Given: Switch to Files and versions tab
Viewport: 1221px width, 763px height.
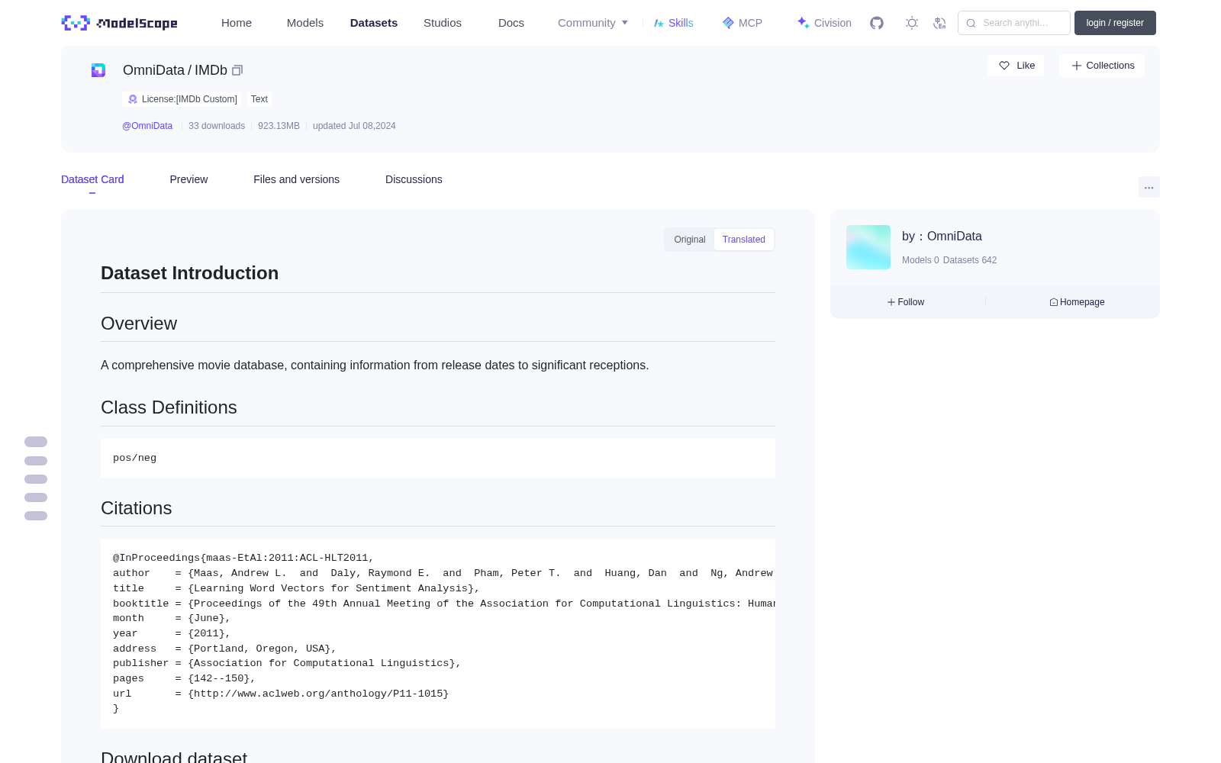Looking at the screenshot, I should [296, 179].
